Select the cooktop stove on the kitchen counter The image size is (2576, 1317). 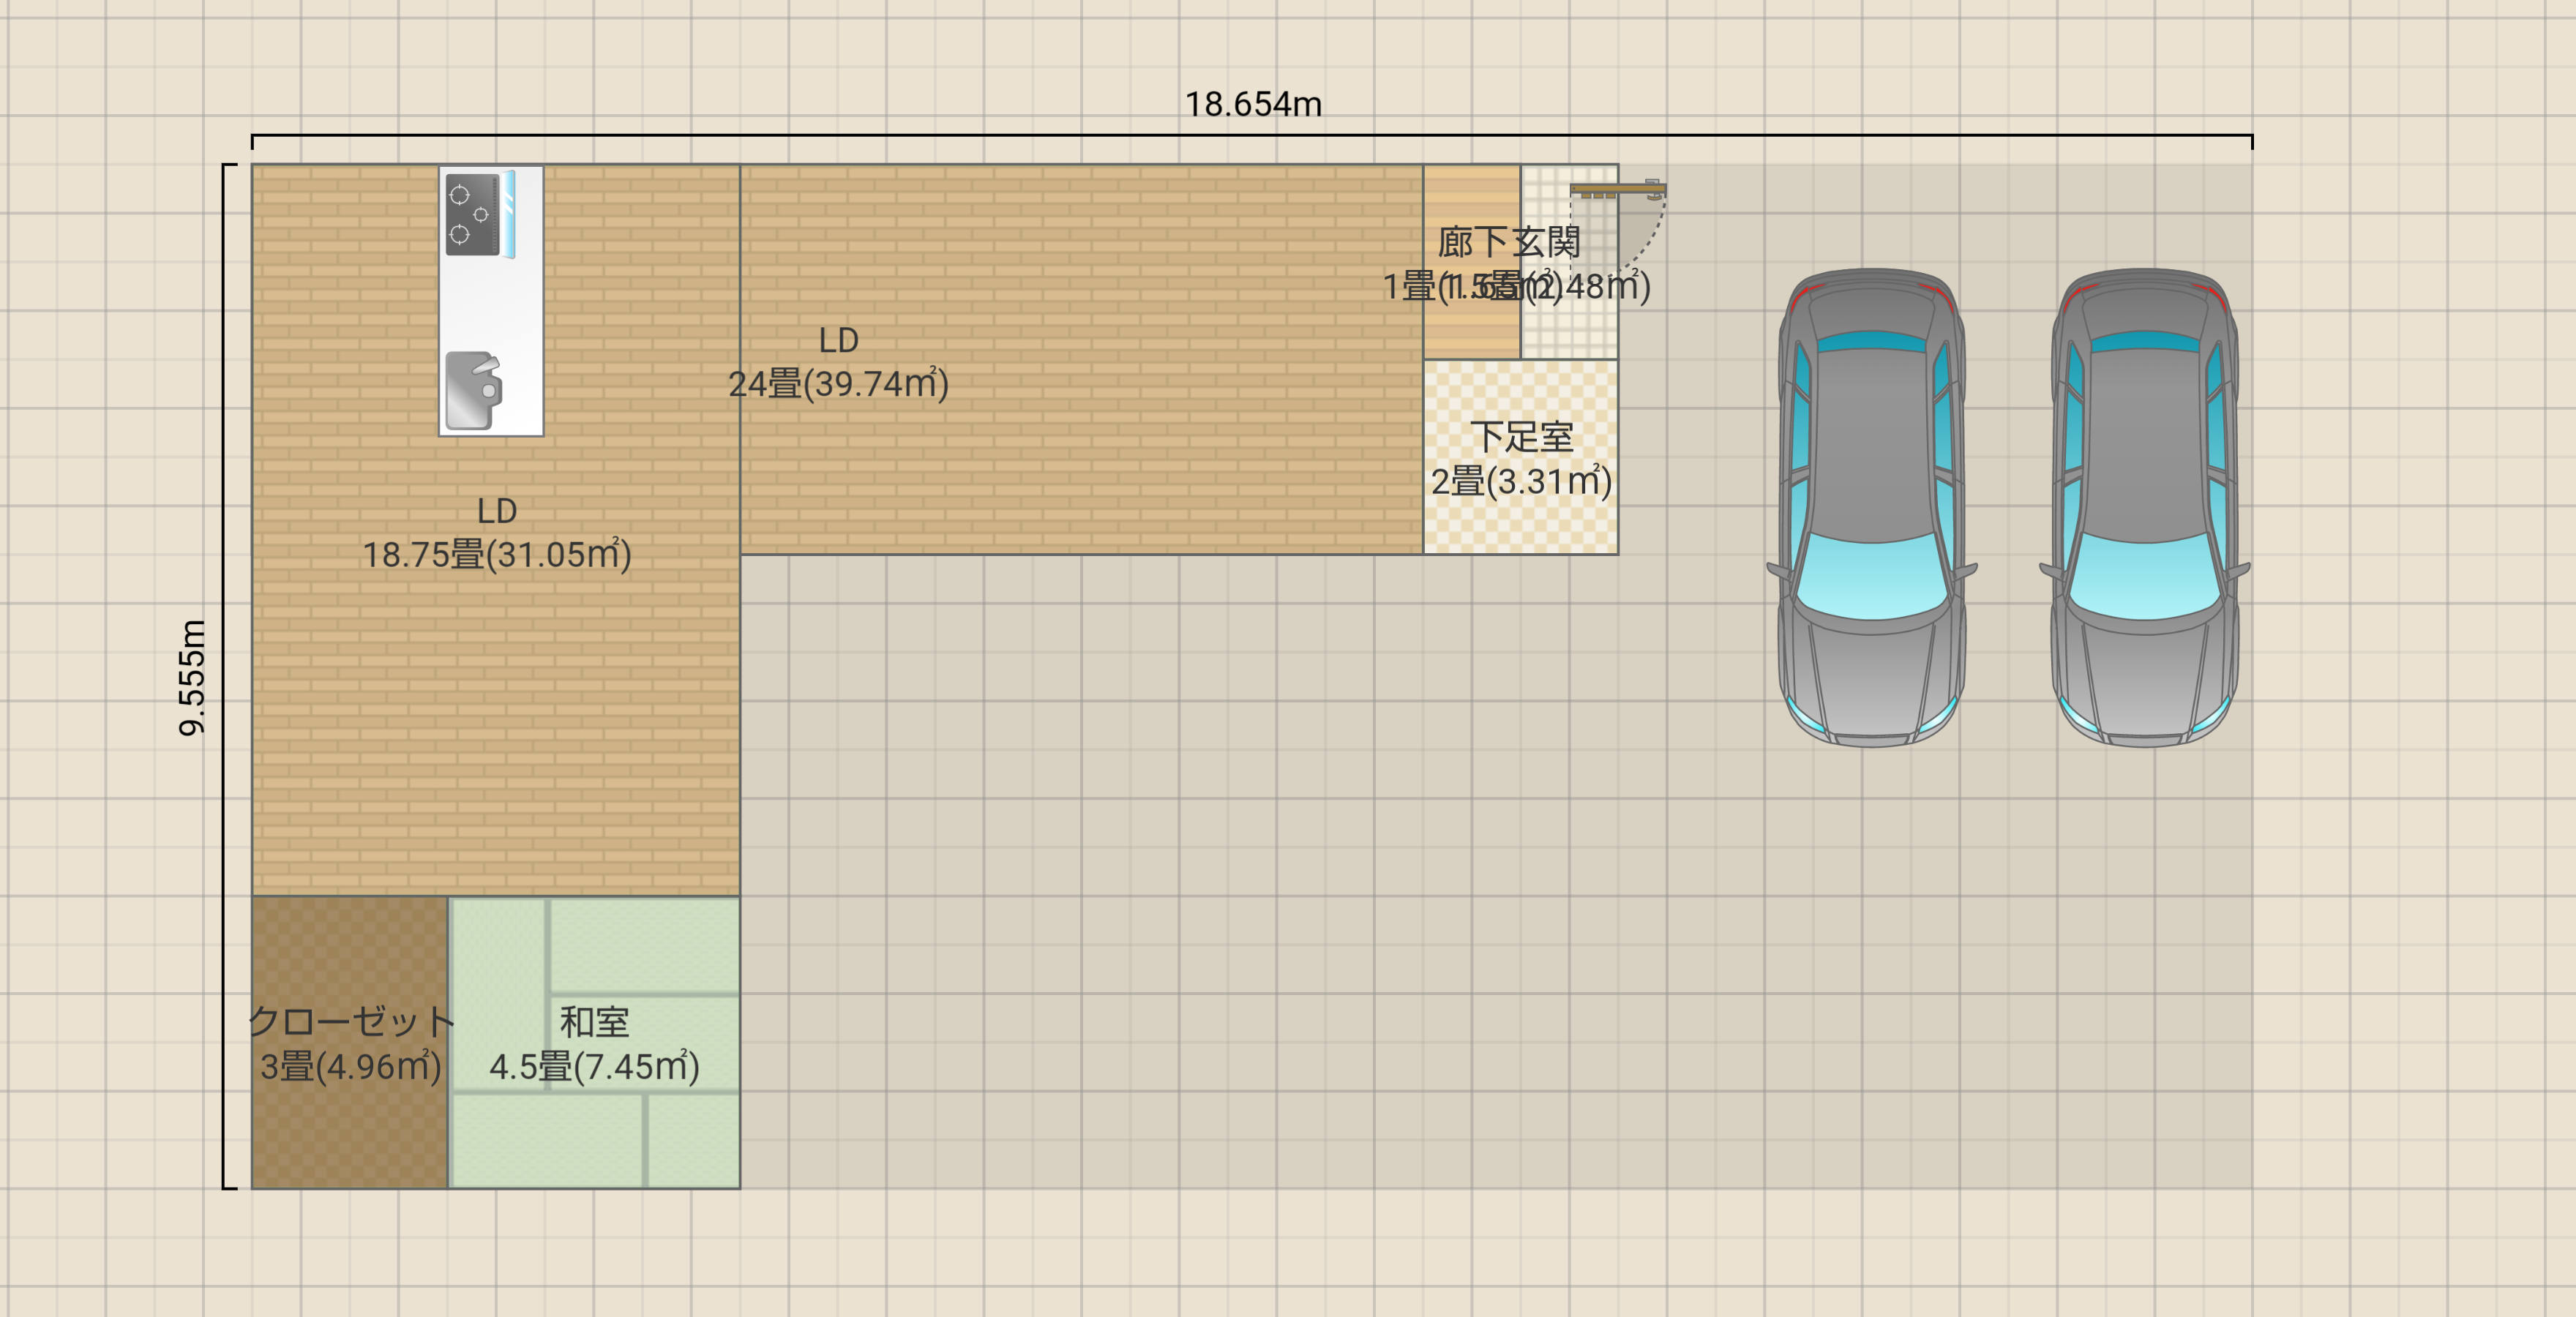[x=473, y=214]
